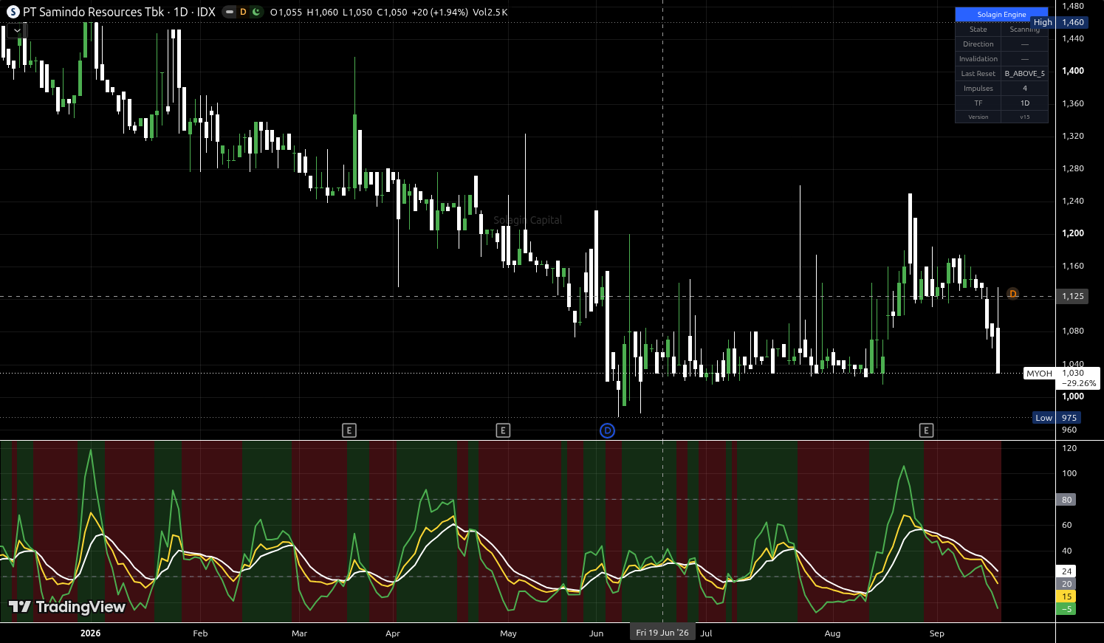Click the low value L1,050
The height and width of the screenshot is (643, 1104).
point(357,13)
